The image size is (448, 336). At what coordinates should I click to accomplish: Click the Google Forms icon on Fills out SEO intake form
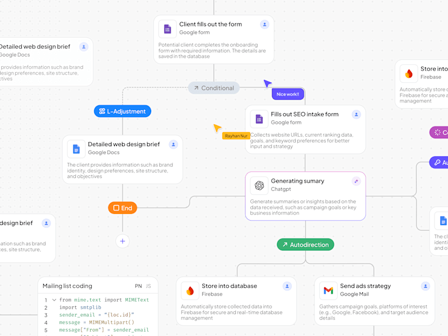[x=259, y=119]
